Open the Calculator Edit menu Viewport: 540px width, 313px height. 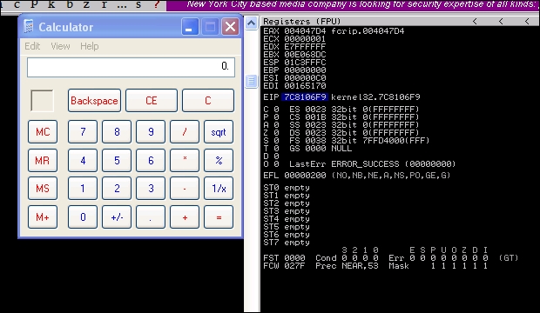coord(32,46)
